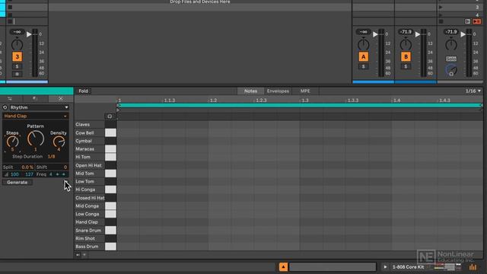The width and height of the screenshot is (487, 274).
Task: Toggle return track B activator
Action: 406,56
